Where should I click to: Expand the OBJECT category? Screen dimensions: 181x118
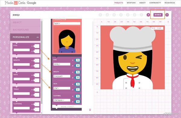point(25,23)
